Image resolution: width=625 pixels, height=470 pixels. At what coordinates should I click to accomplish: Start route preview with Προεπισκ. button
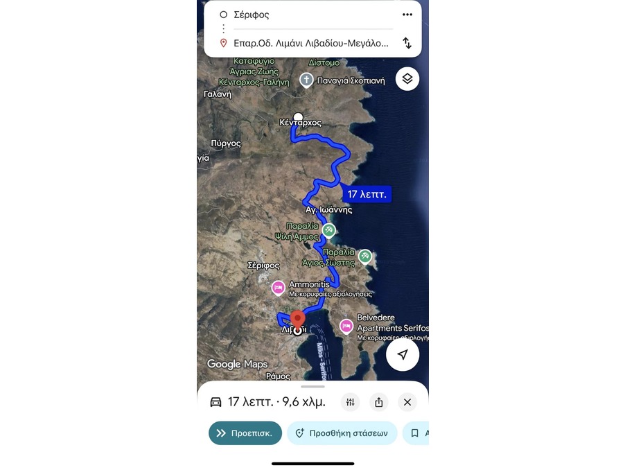point(245,433)
